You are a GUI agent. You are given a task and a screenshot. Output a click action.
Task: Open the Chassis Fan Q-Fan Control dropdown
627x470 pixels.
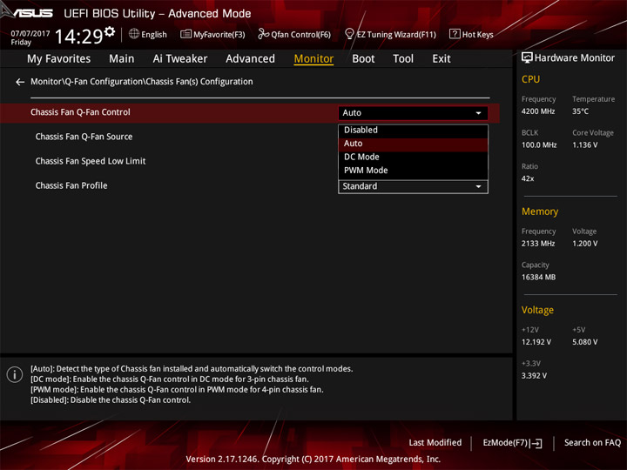click(x=413, y=112)
